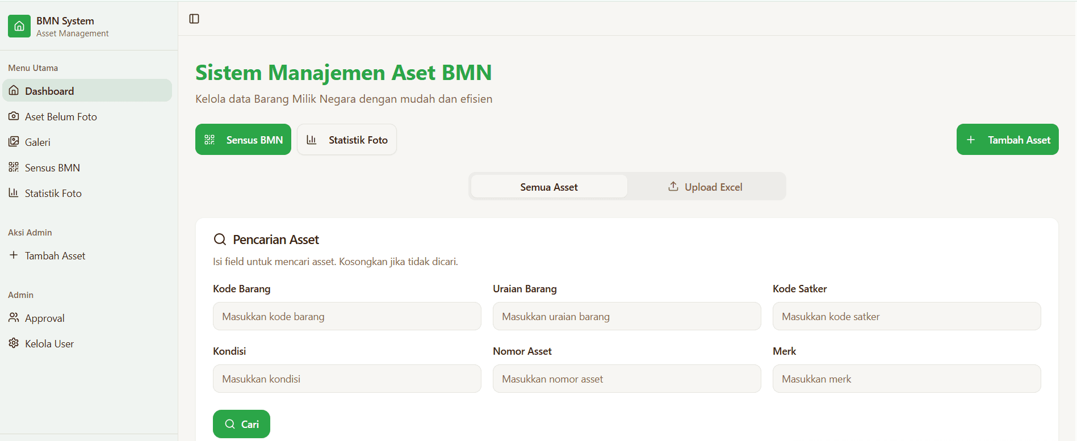Go to Galeri in the sidebar
The height and width of the screenshot is (441, 1077).
tap(87, 141)
